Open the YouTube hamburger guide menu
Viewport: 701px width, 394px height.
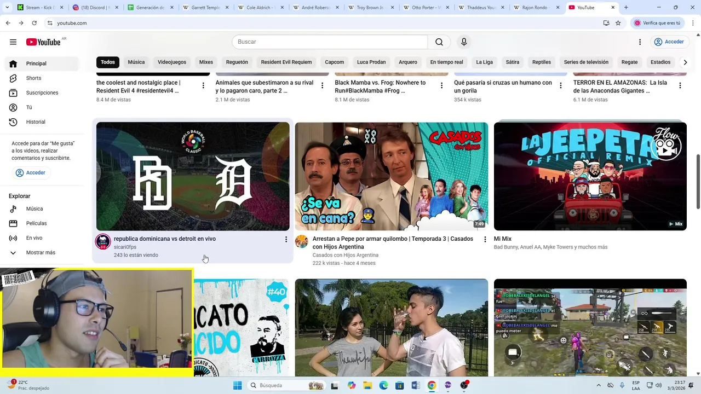tap(13, 42)
